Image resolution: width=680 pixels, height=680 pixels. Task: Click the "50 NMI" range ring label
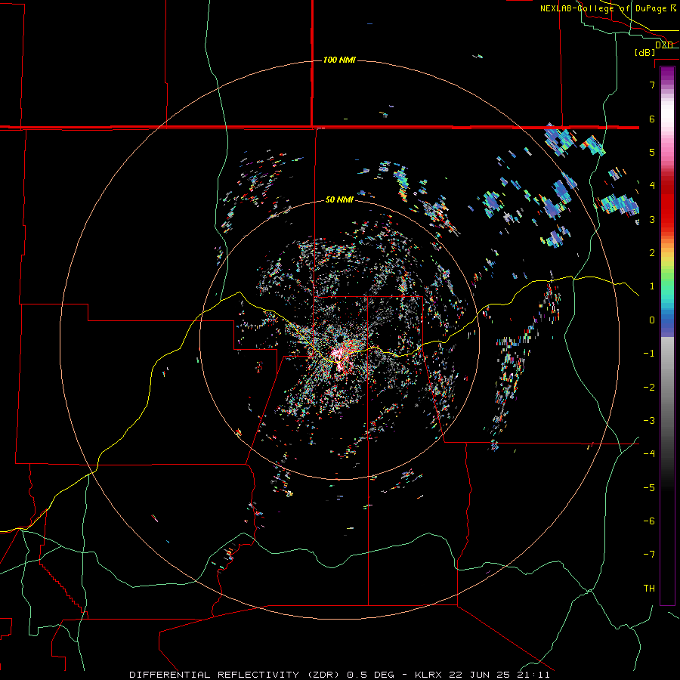(x=339, y=199)
